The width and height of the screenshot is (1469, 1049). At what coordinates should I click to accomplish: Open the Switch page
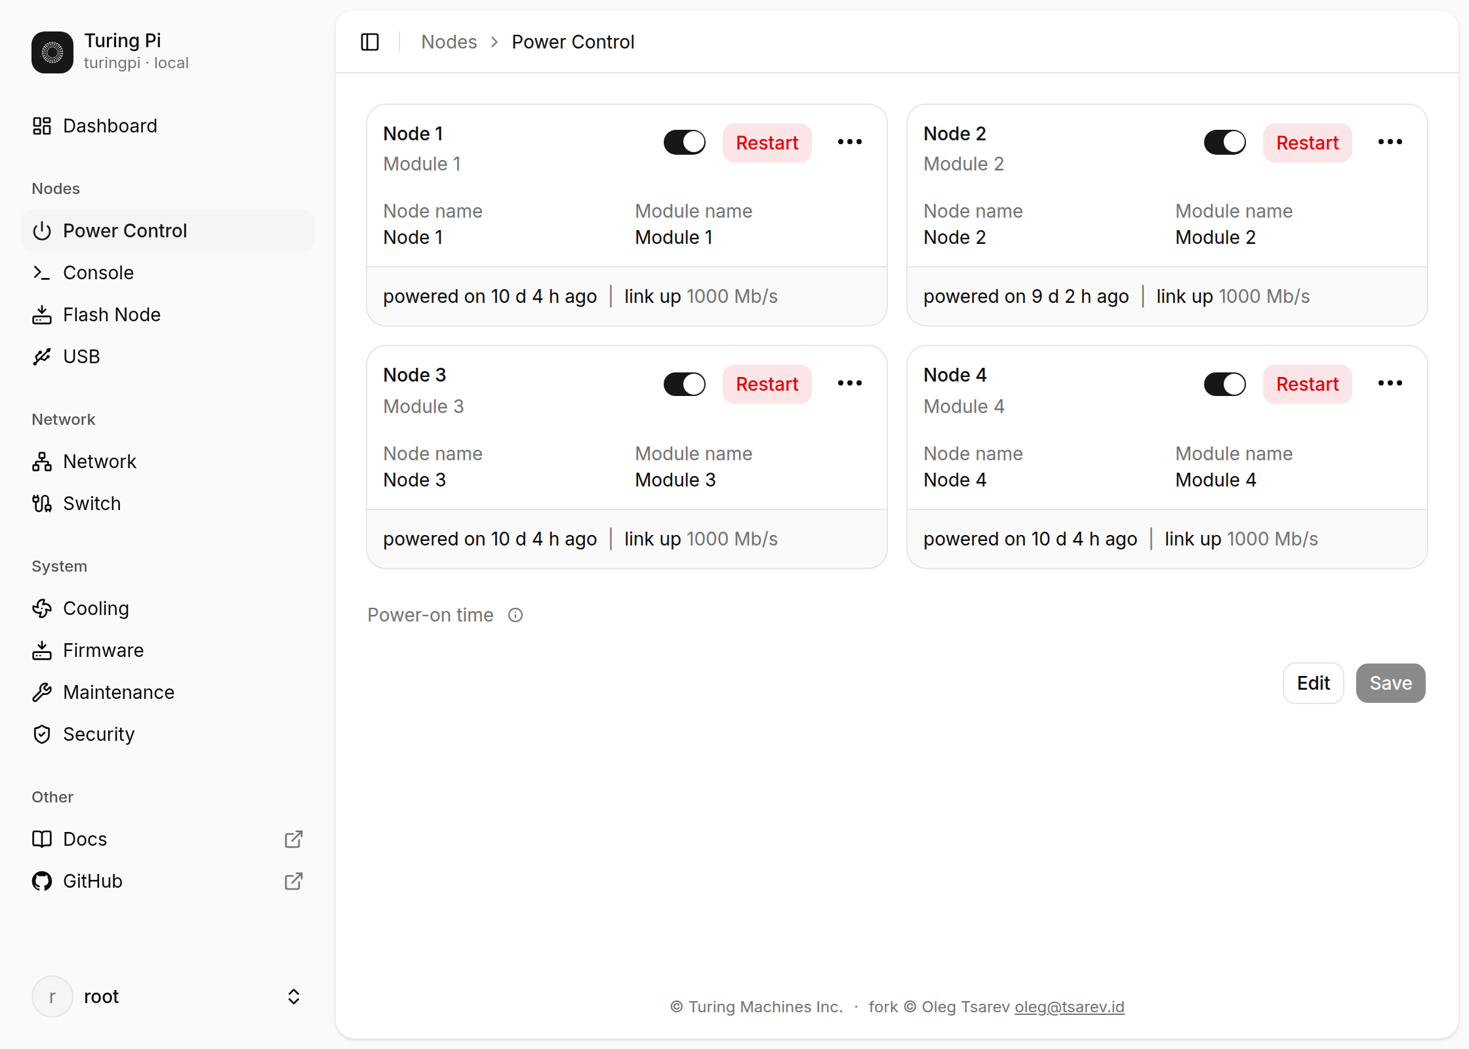(168, 504)
